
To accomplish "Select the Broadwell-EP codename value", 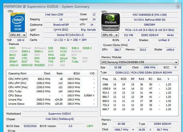I will (x=61, y=25).
